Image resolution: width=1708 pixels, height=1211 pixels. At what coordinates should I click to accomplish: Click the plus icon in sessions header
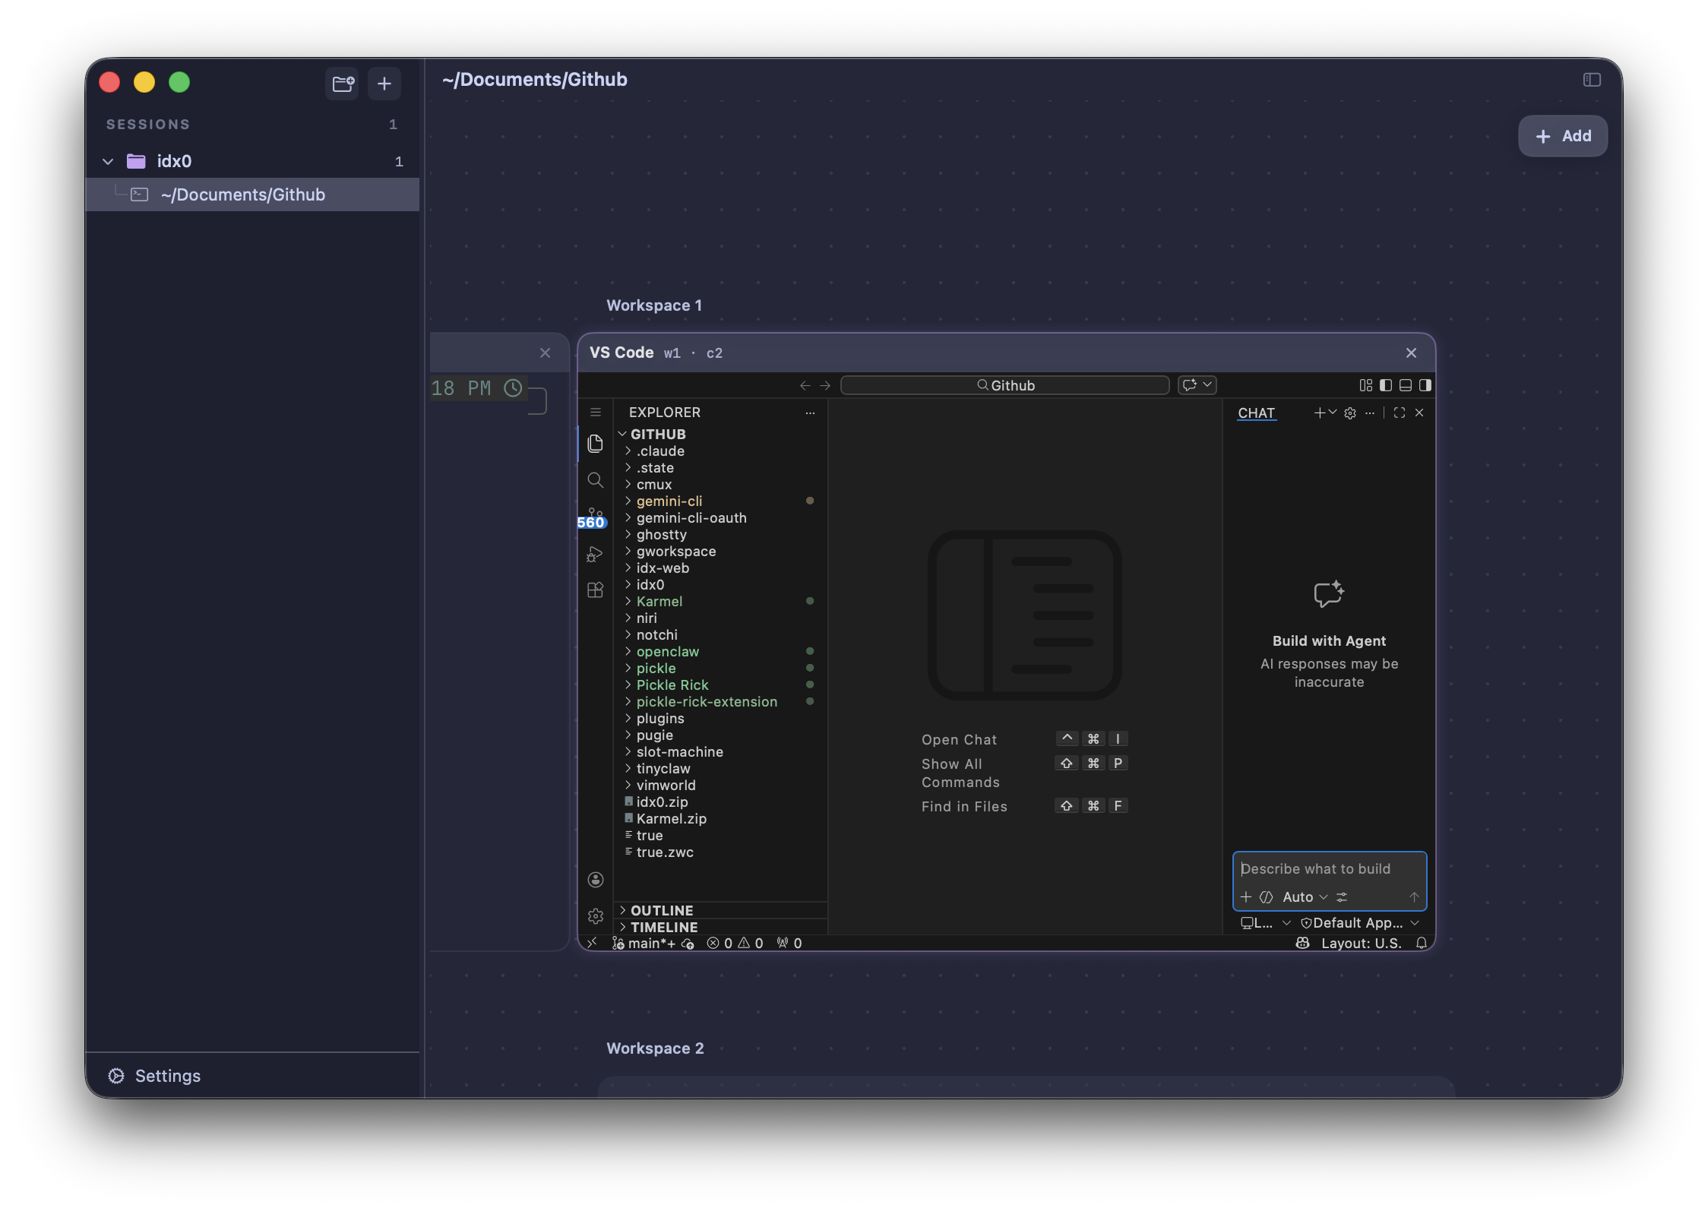384,83
